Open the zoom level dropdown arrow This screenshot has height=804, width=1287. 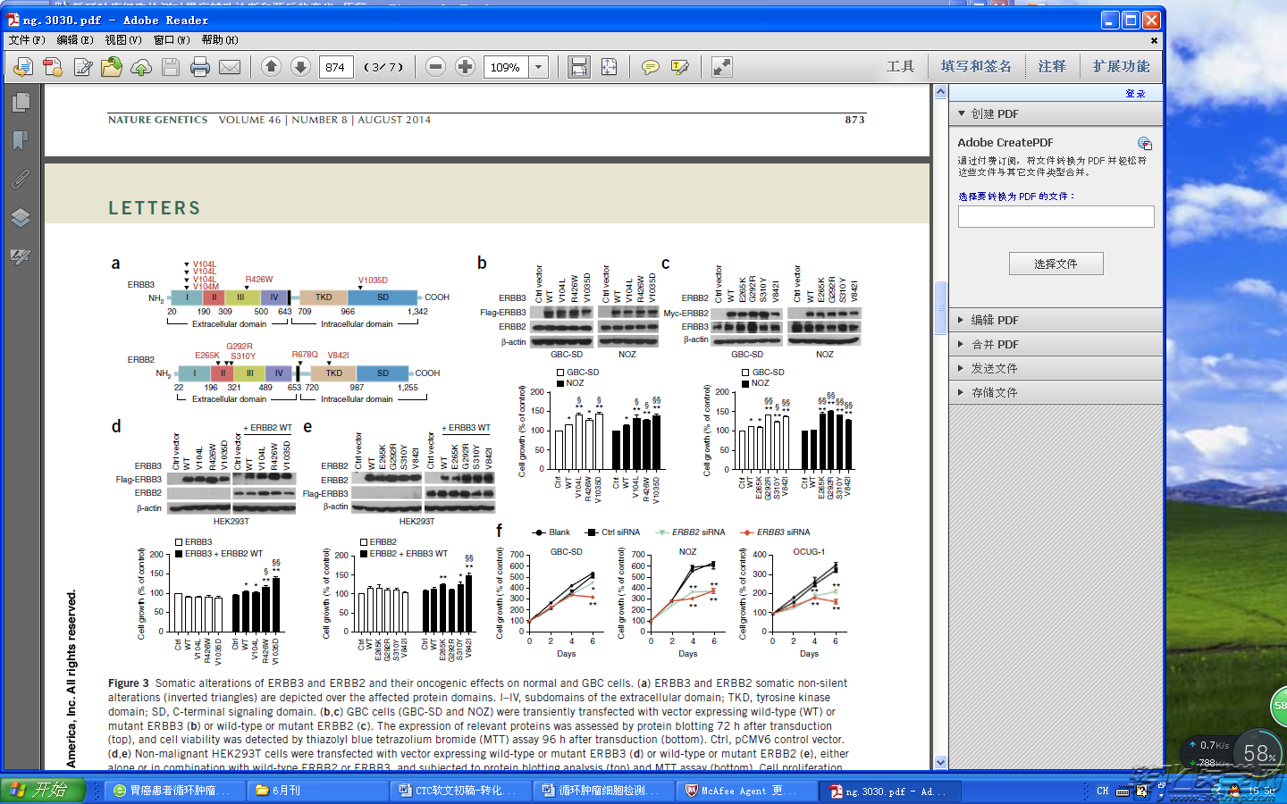pos(538,67)
